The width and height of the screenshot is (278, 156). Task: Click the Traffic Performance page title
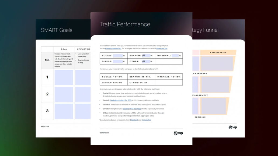point(125,24)
